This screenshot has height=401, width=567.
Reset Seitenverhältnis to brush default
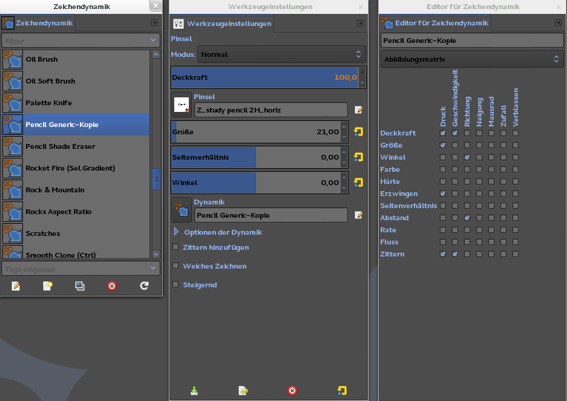pos(358,157)
